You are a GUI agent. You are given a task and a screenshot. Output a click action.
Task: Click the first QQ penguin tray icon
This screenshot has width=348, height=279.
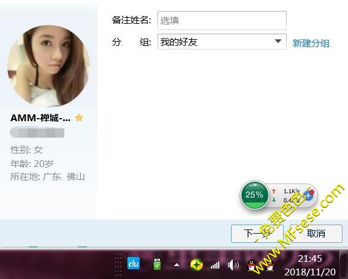pyautogui.click(x=252, y=265)
